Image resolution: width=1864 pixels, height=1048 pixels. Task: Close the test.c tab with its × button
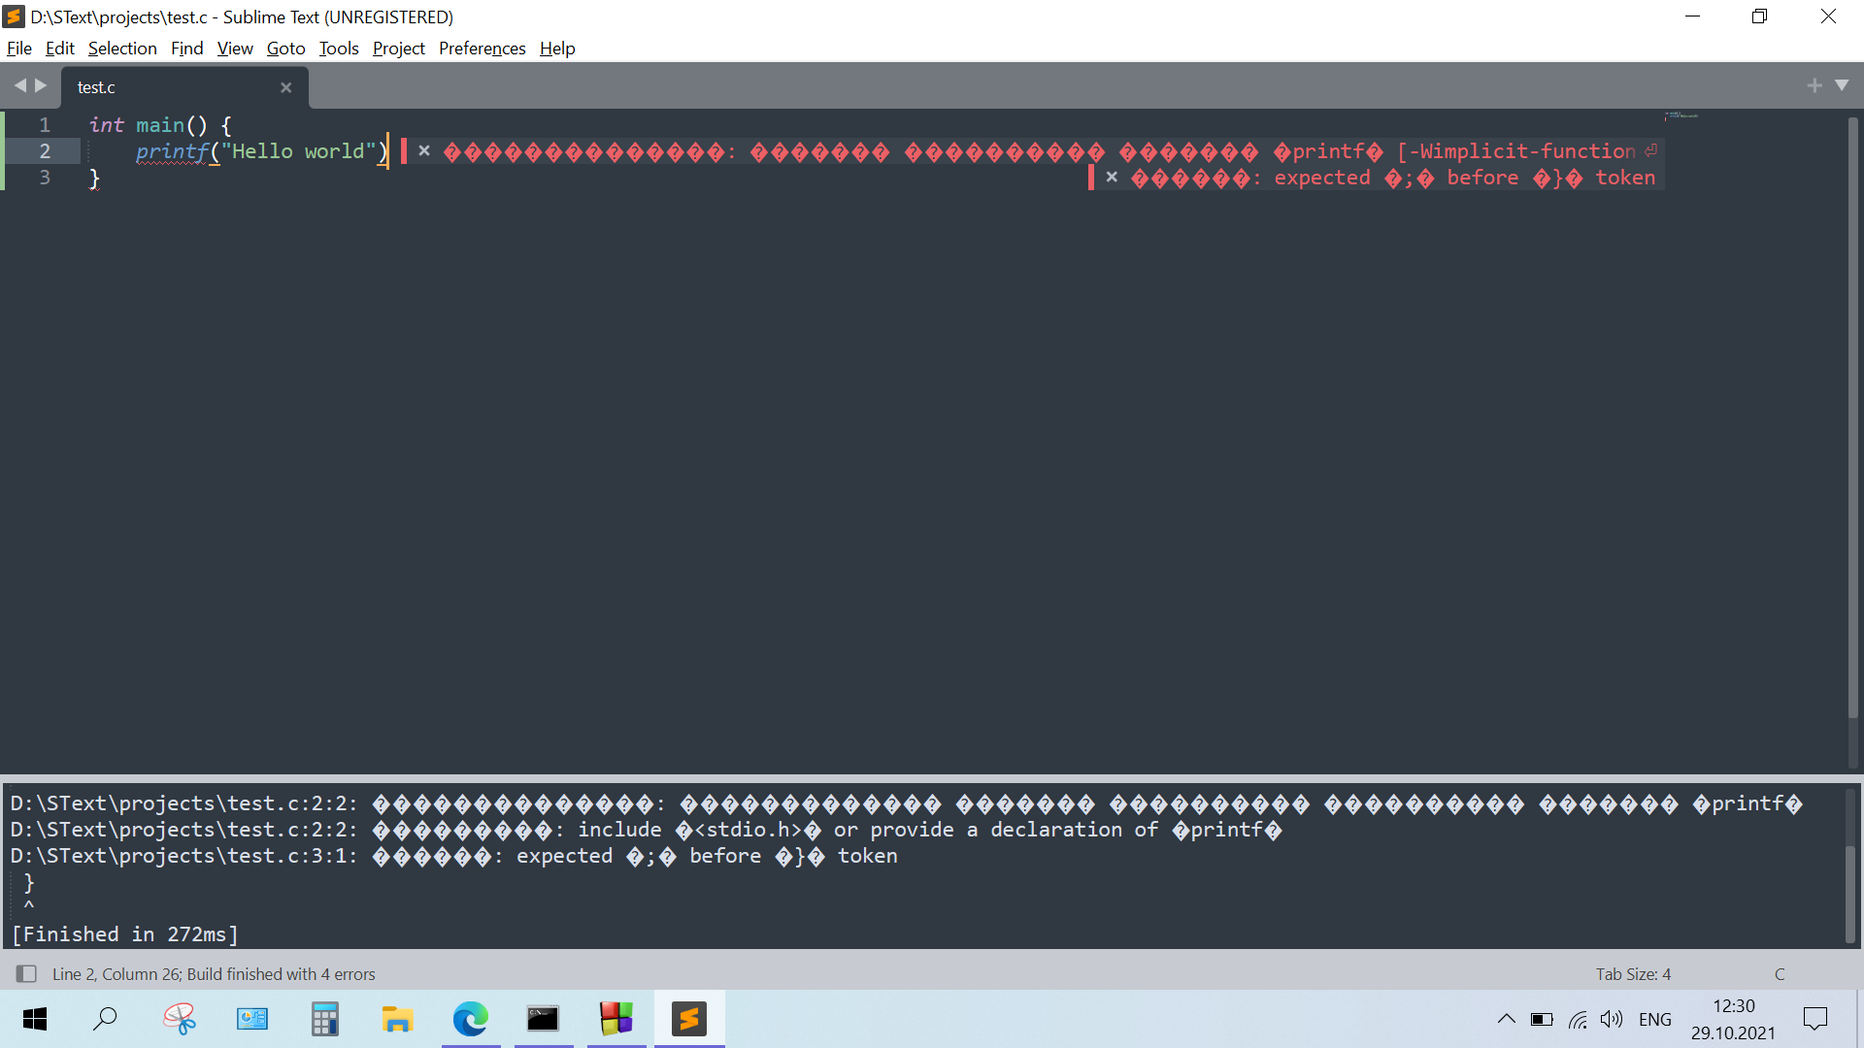coord(285,87)
